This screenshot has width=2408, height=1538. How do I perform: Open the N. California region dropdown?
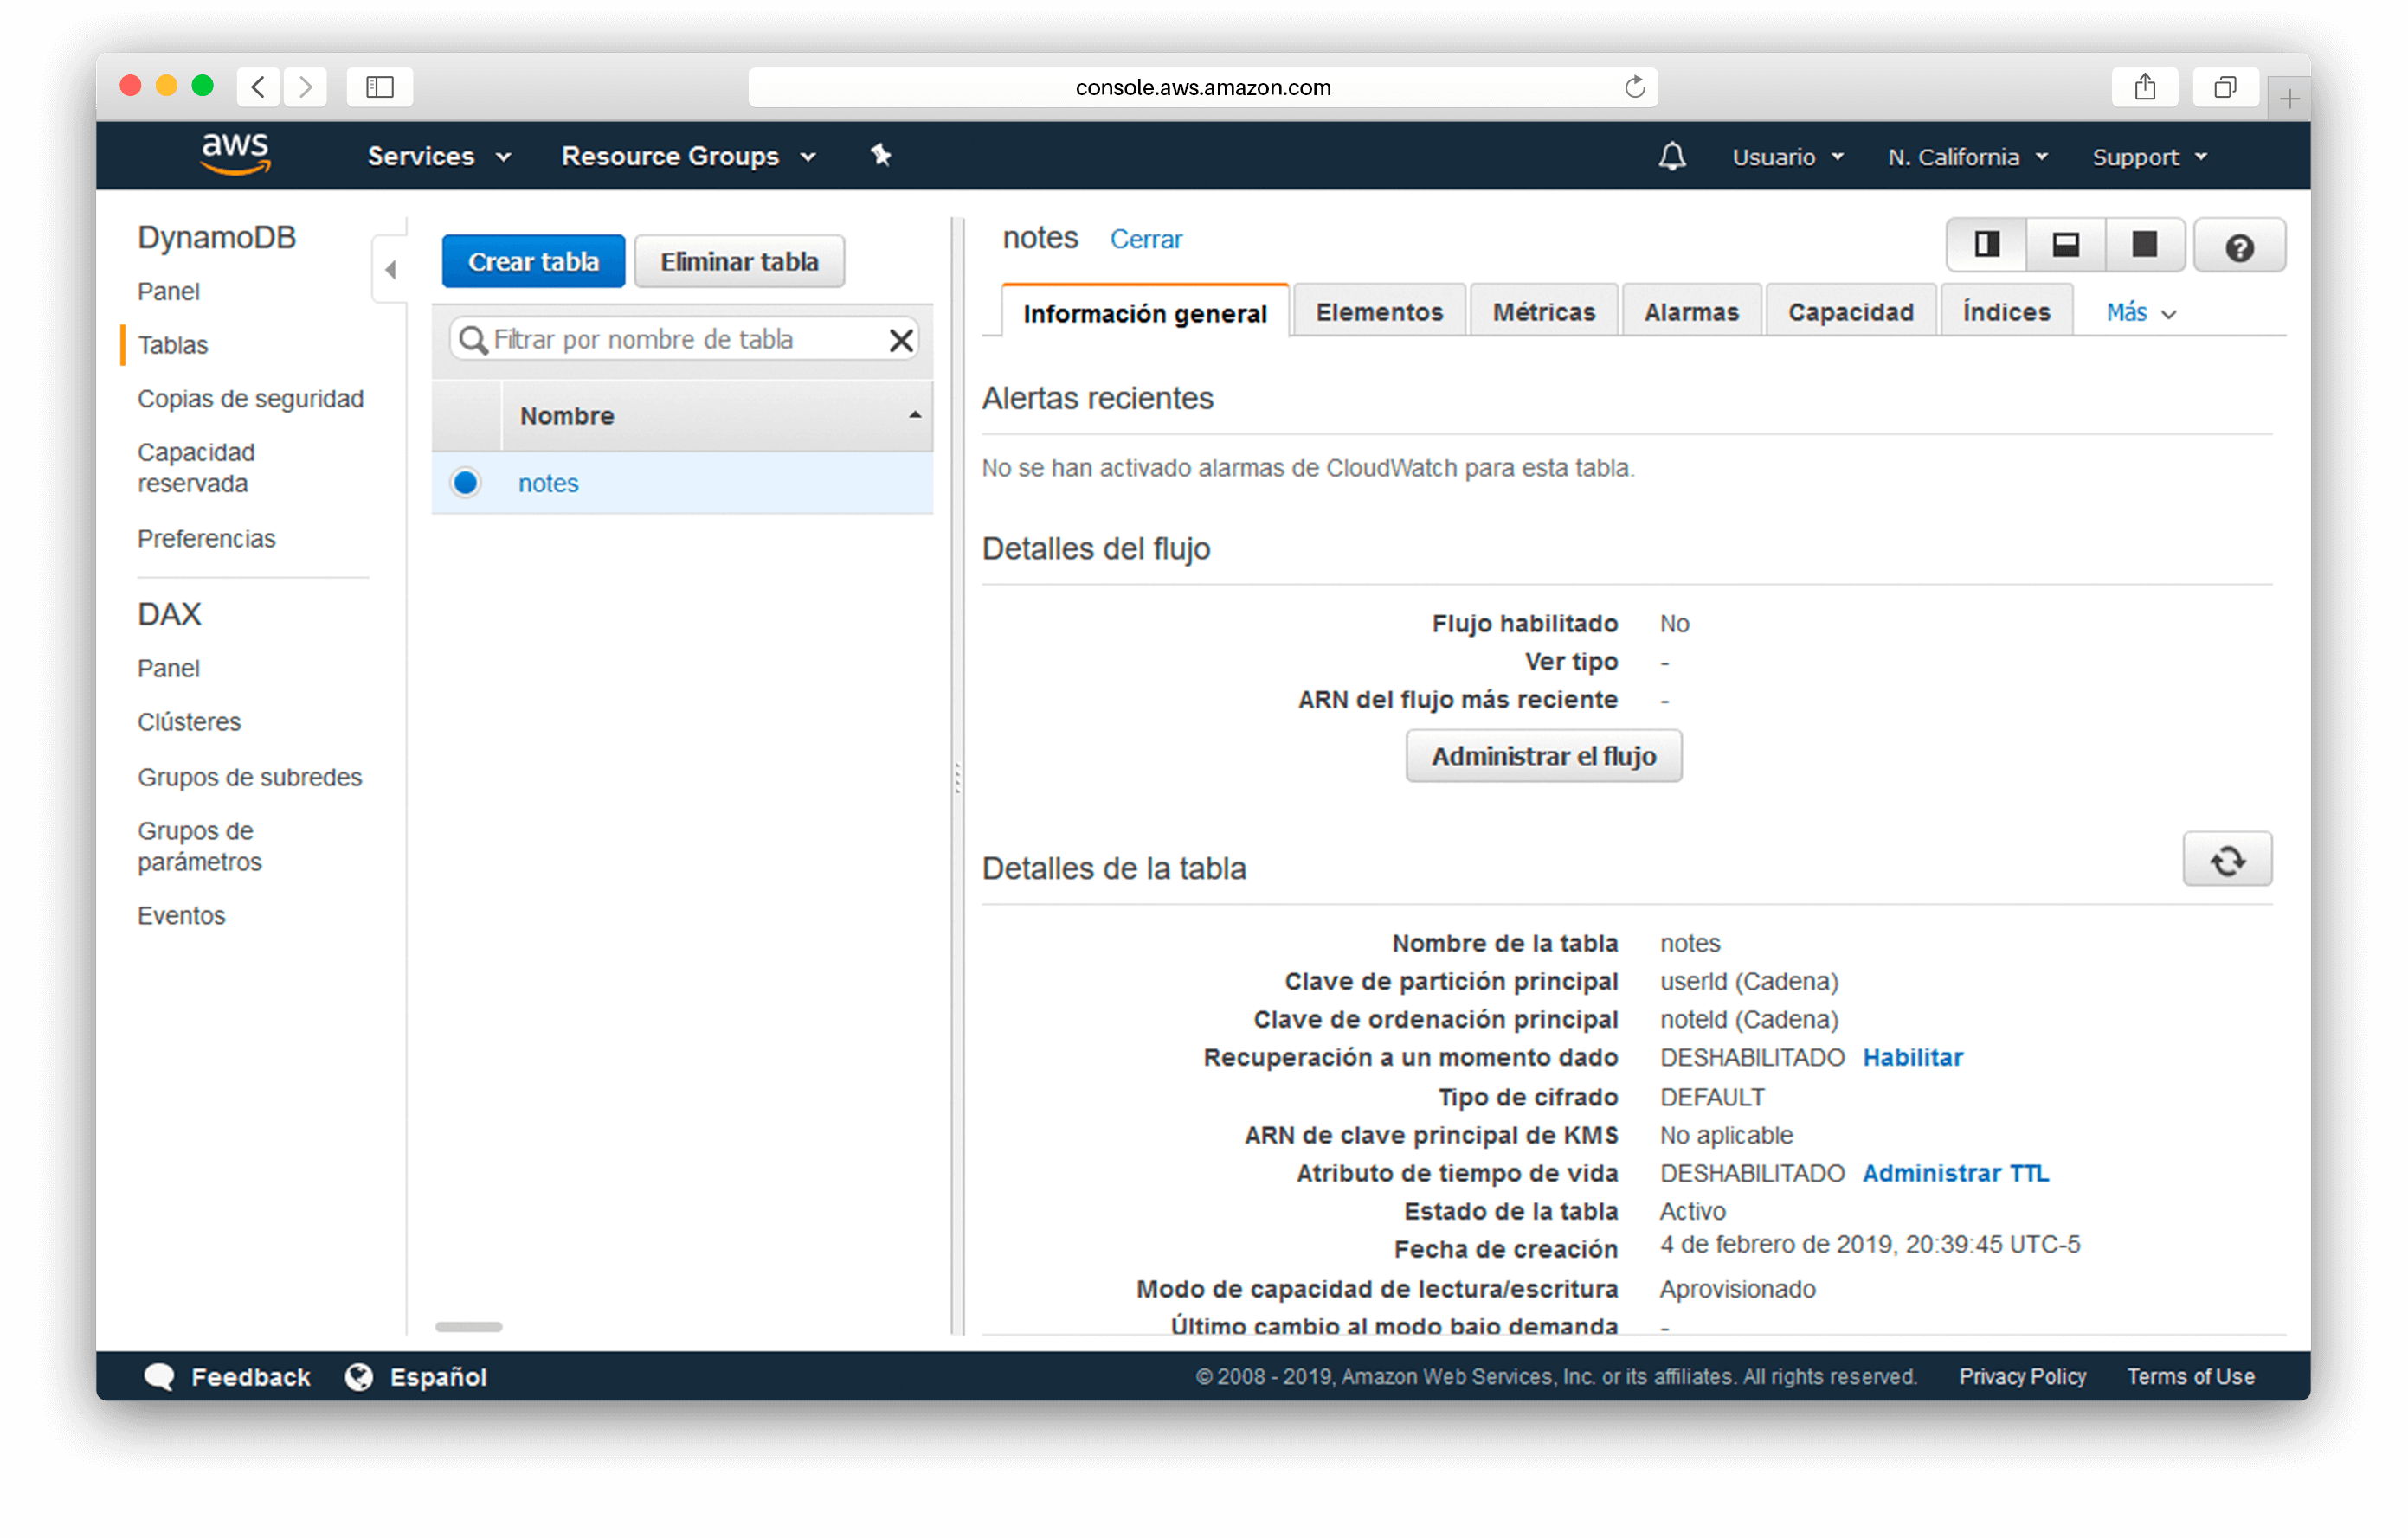(x=1967, y=157)
